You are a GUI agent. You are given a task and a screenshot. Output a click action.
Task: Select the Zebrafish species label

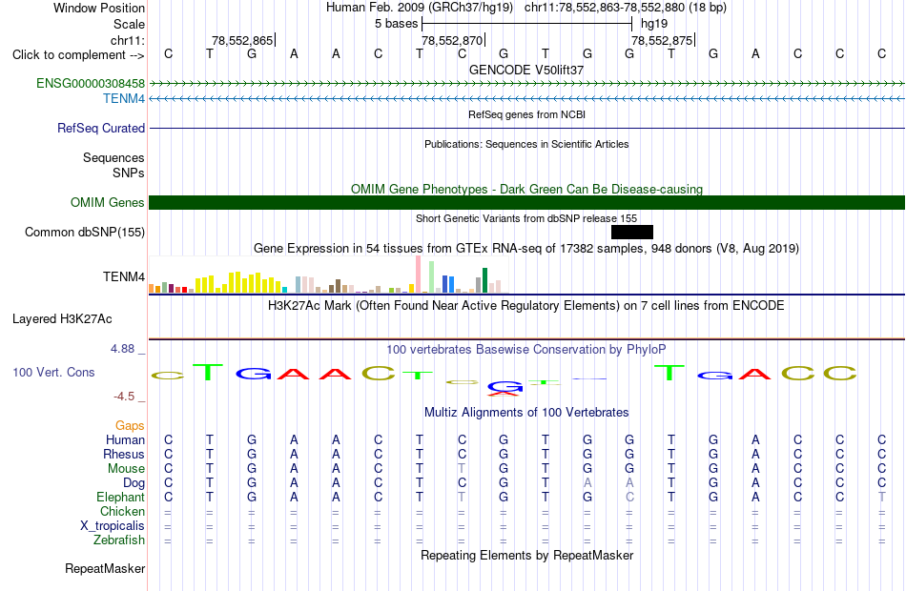click(119, 540)
